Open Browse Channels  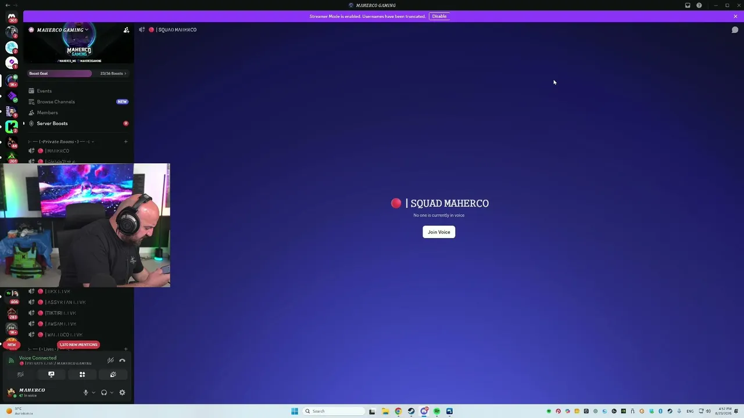pos(78,102)
